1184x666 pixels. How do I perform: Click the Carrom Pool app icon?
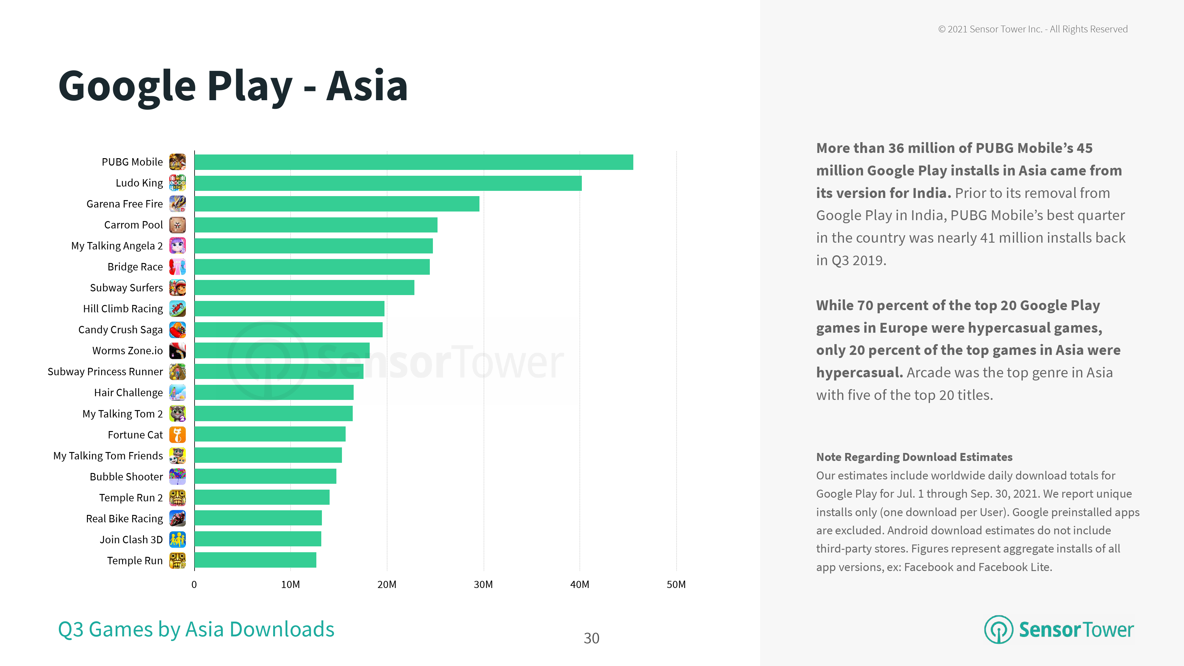(177, 225)
